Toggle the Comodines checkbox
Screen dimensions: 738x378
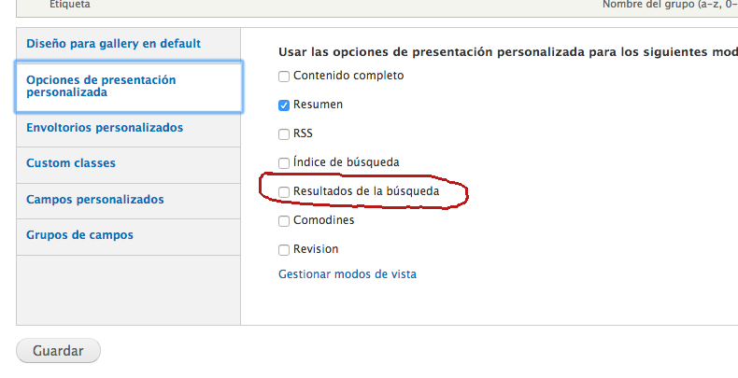tap(284, 220)
